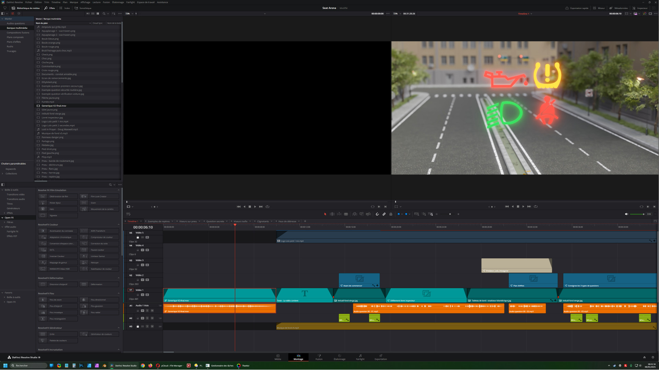659x370 pixels.
Task: Disable the Vidéo 2 track visibility
Action: [147, 280]
